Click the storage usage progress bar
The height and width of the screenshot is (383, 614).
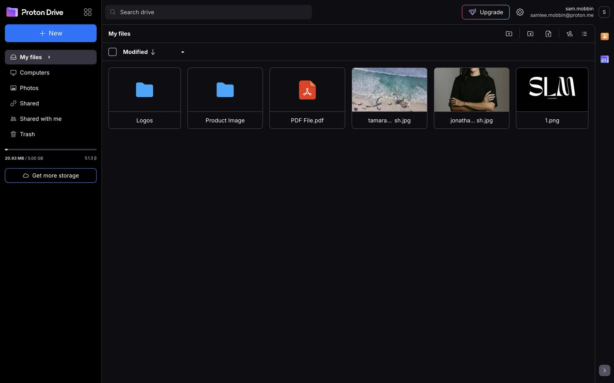tap(51, 149)
